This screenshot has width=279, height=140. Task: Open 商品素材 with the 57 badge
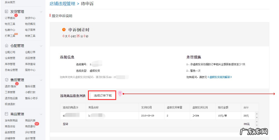[x=30, y=126]
